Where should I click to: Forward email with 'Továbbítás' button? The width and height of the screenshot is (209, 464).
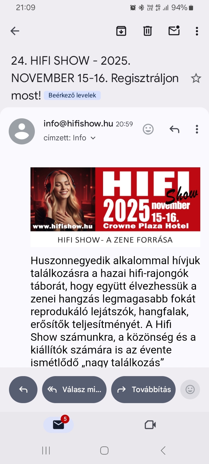click(143, 389)
